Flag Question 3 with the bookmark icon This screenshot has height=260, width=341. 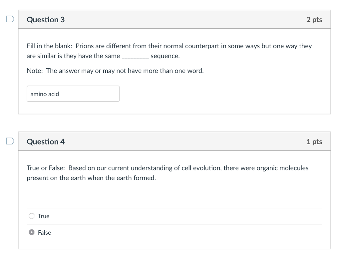point(10,19)
